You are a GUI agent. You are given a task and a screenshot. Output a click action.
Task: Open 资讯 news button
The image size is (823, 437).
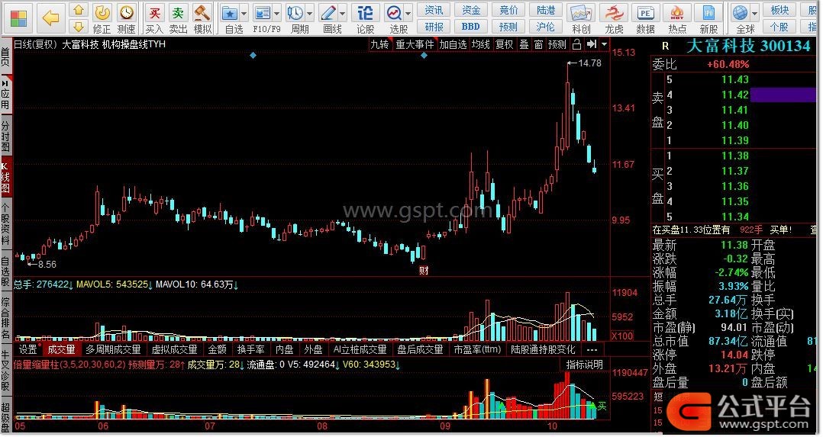pyautogui.click(x=434, y=10)
